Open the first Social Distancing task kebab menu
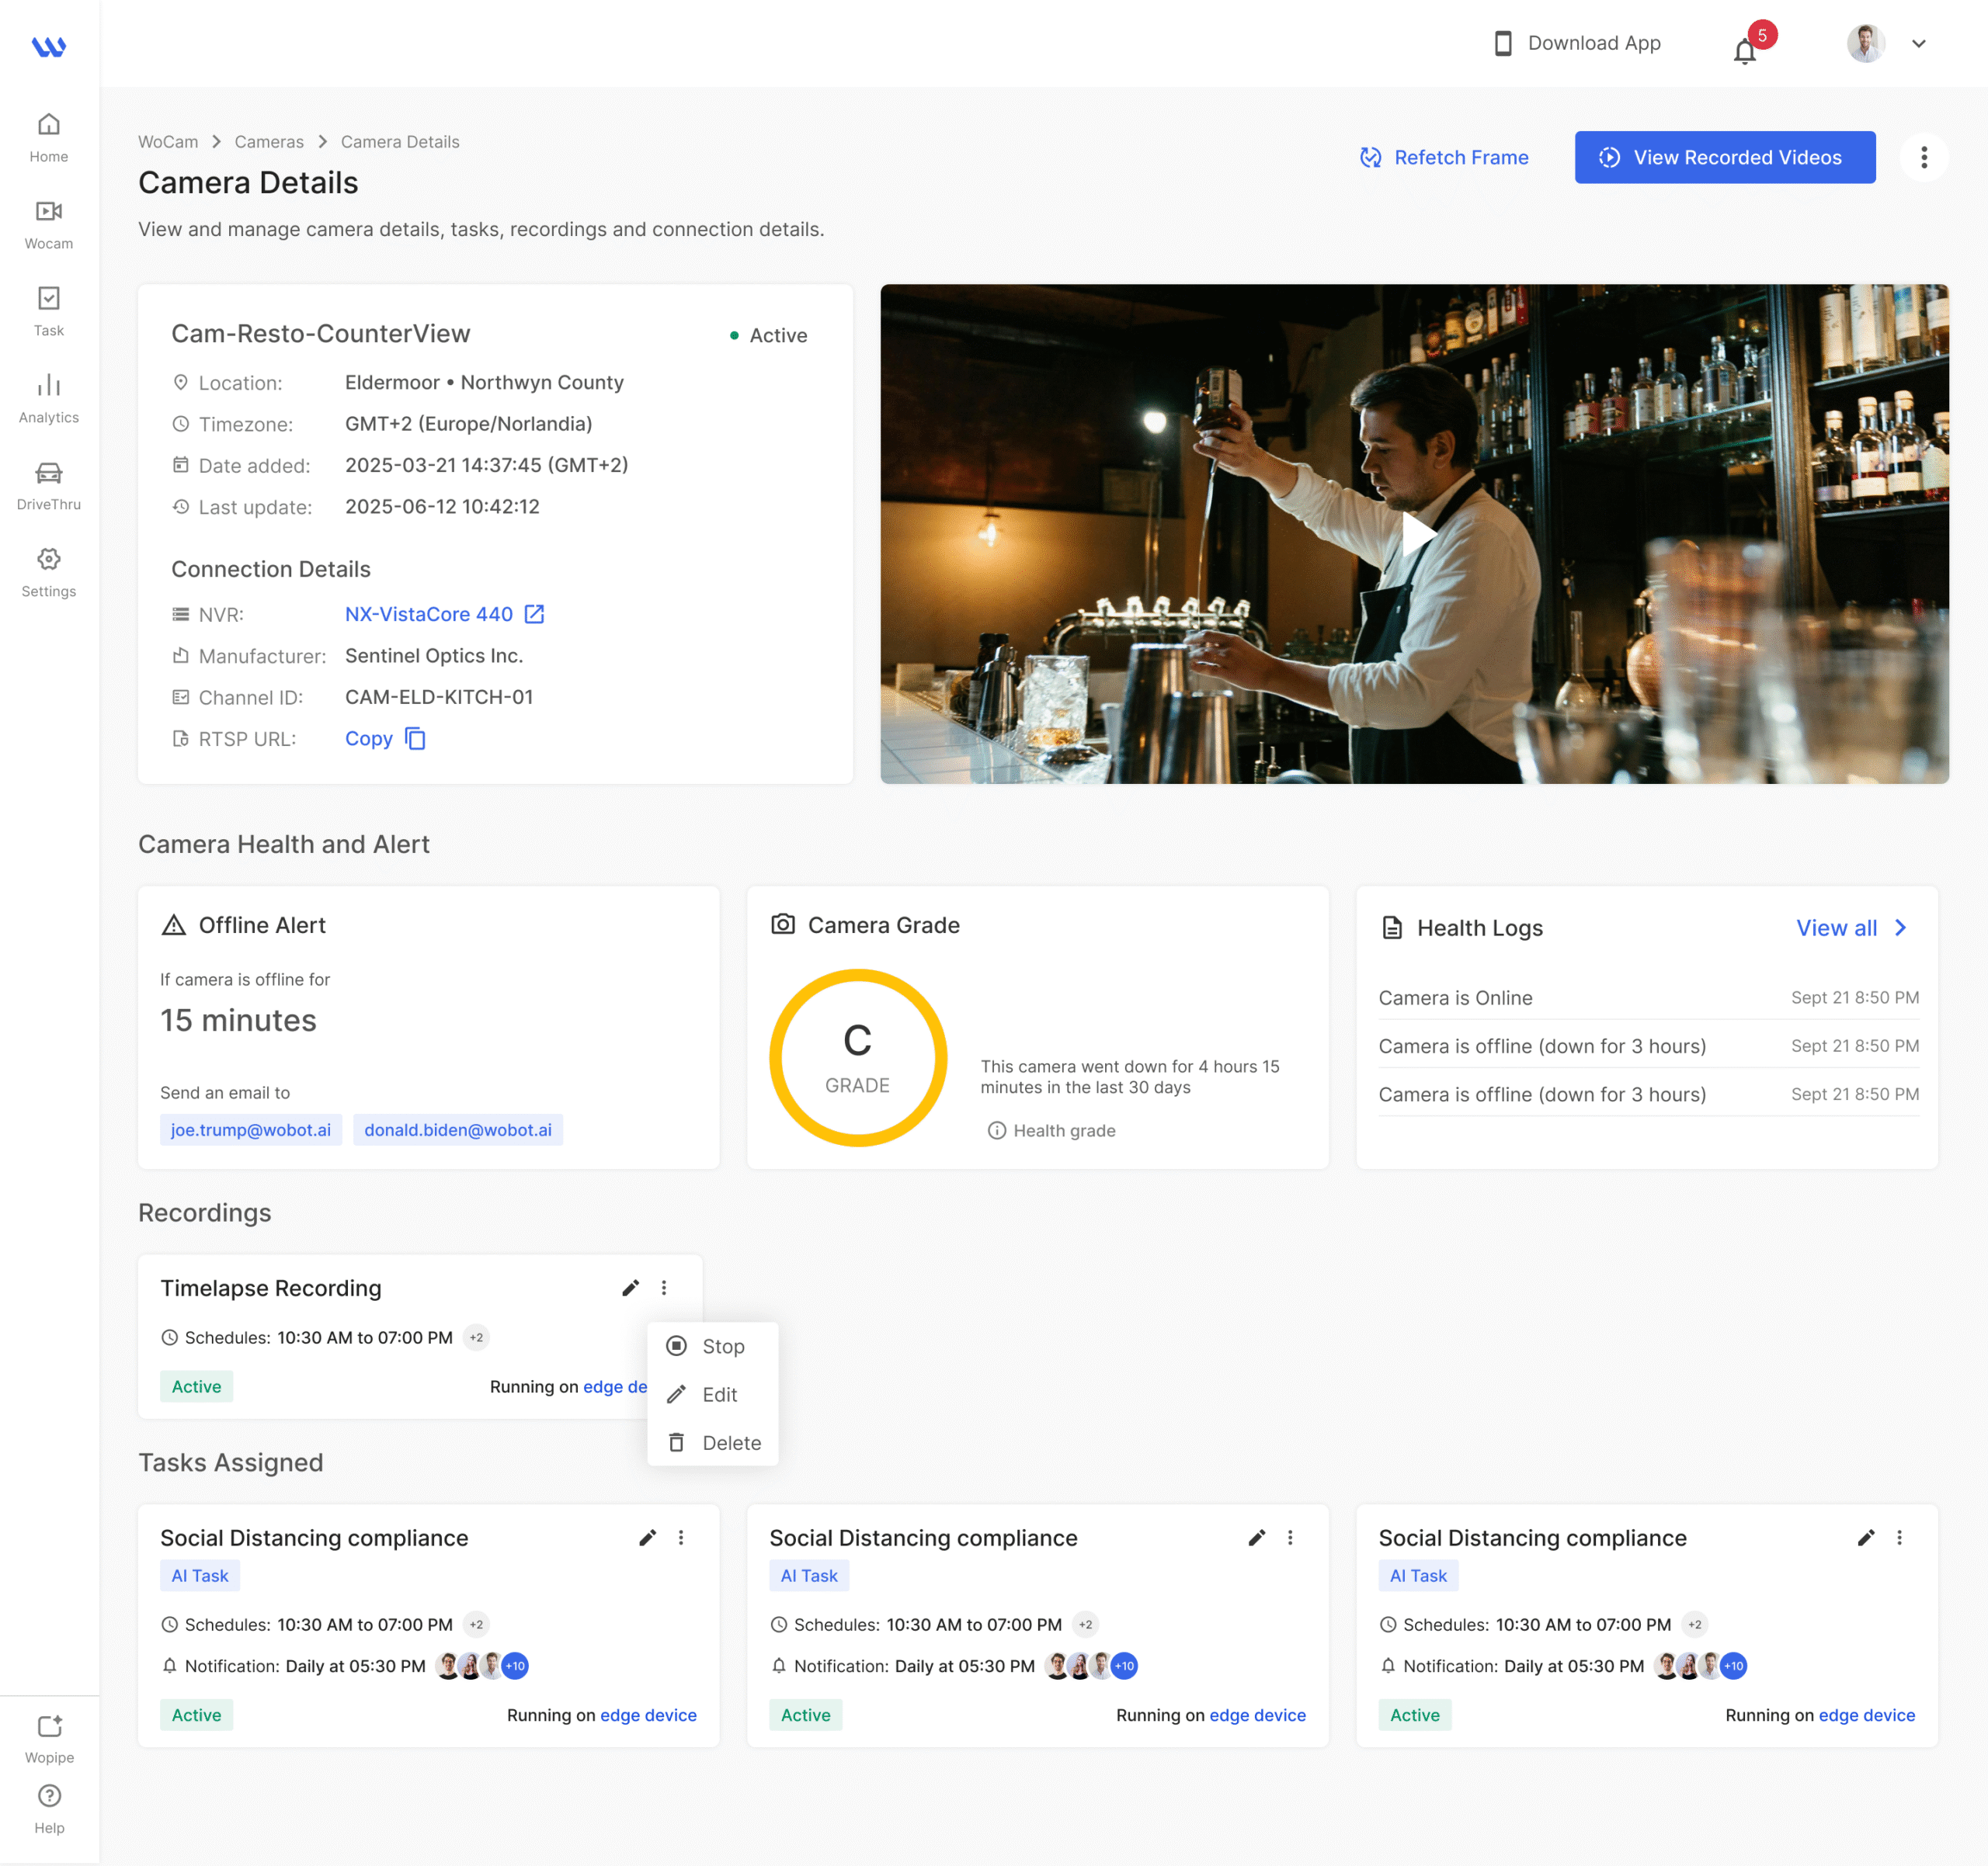This screenshot has height=1866, width=1988. click(x=681, y=1537)
